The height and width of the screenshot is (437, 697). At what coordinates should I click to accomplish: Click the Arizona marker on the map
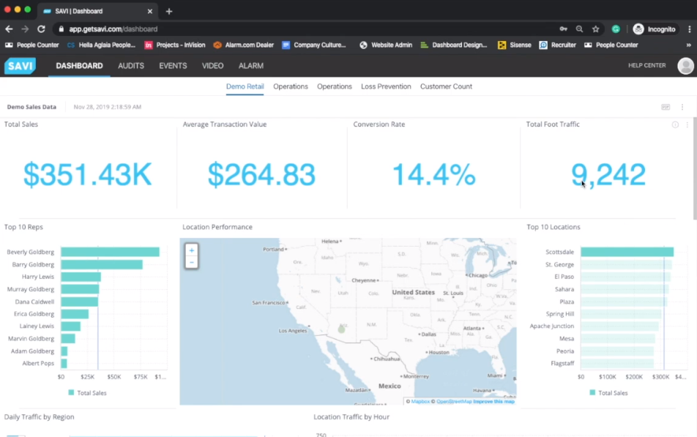tap(341, 329)
